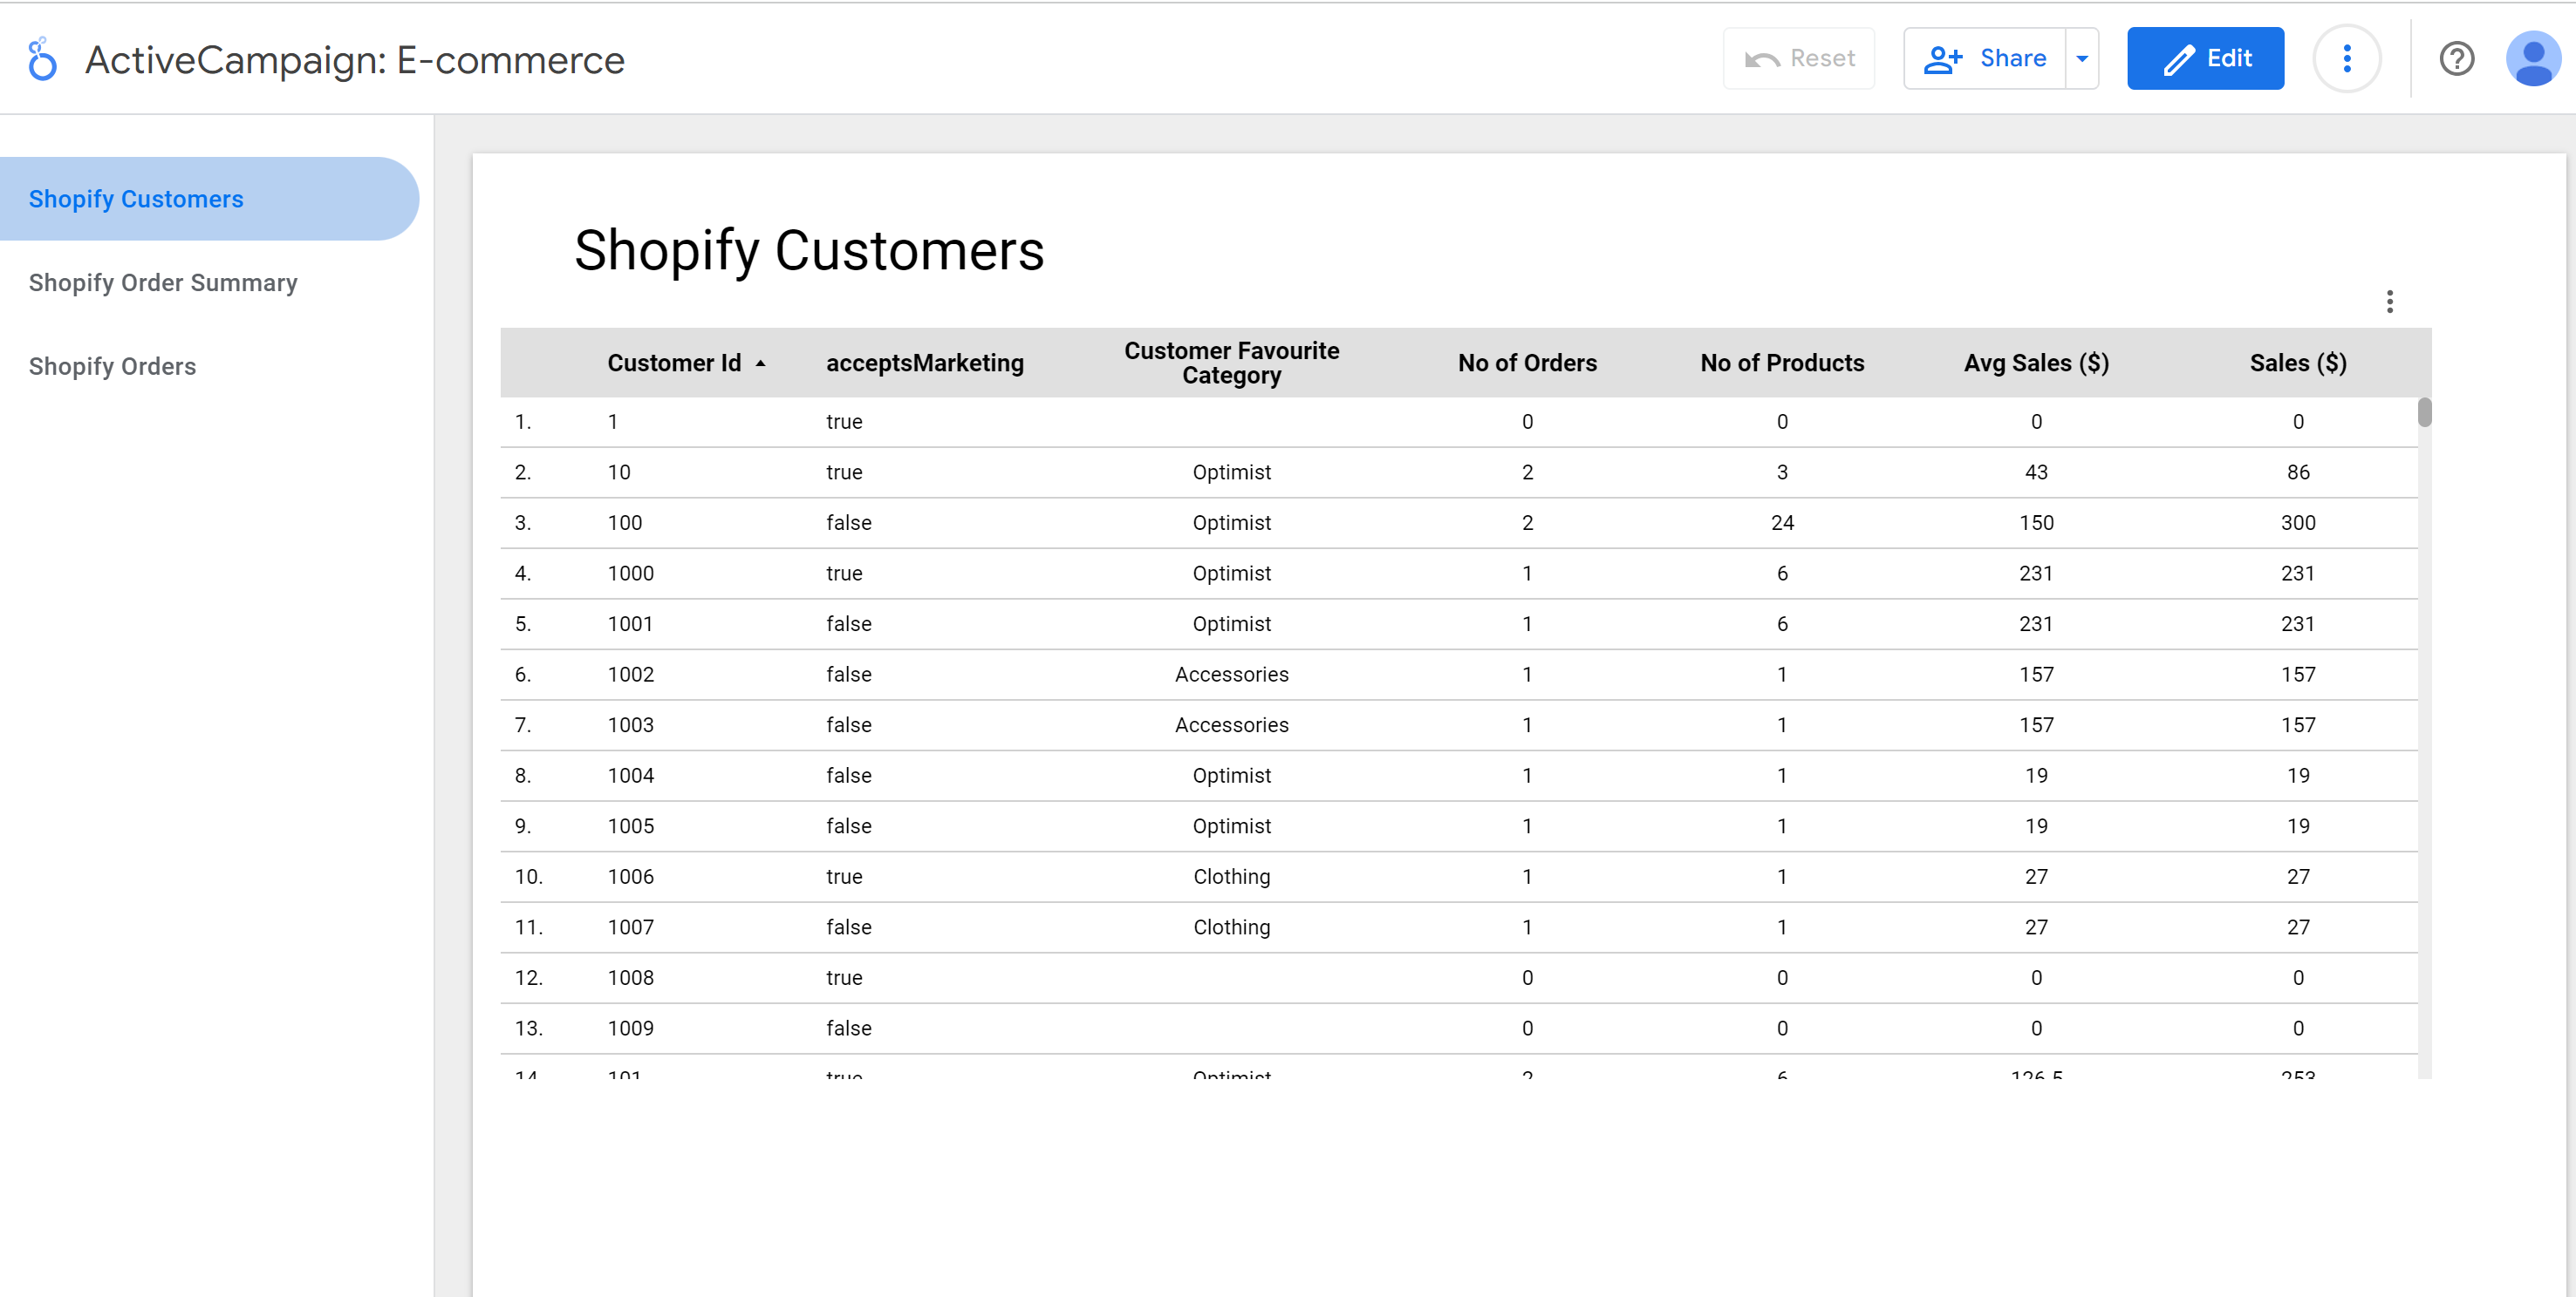The height and width of the screenshot is (1297, 2576).
Task: Click the Edit button
Action: [x=2205, y=59]
